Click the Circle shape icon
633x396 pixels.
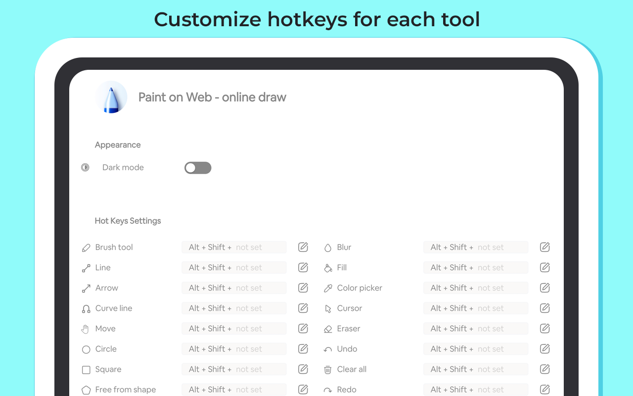tap(86, 349)
